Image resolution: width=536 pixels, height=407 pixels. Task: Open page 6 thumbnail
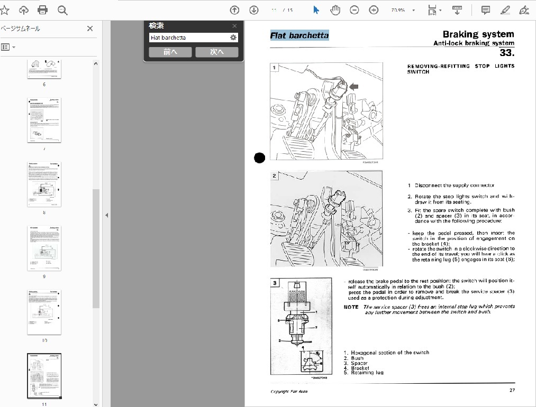click(44, 69)
